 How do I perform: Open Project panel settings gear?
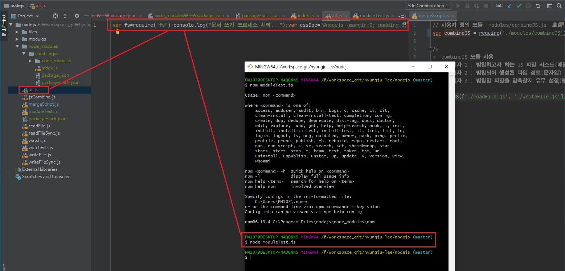[77, 16]
